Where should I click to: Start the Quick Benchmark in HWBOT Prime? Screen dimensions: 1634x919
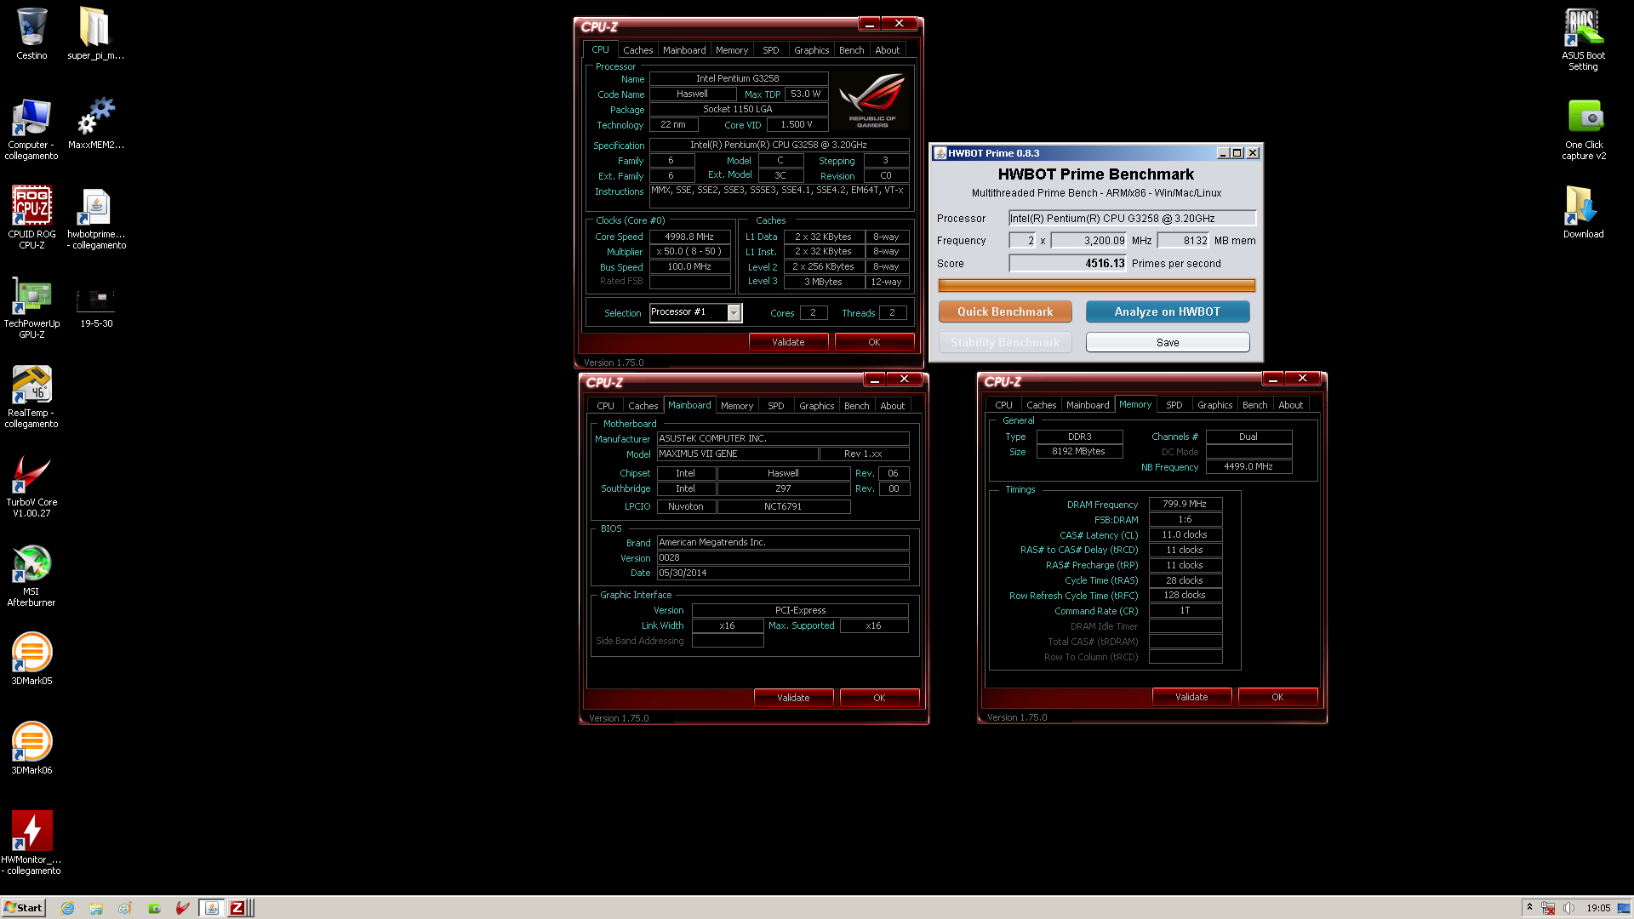[1005, 312]
